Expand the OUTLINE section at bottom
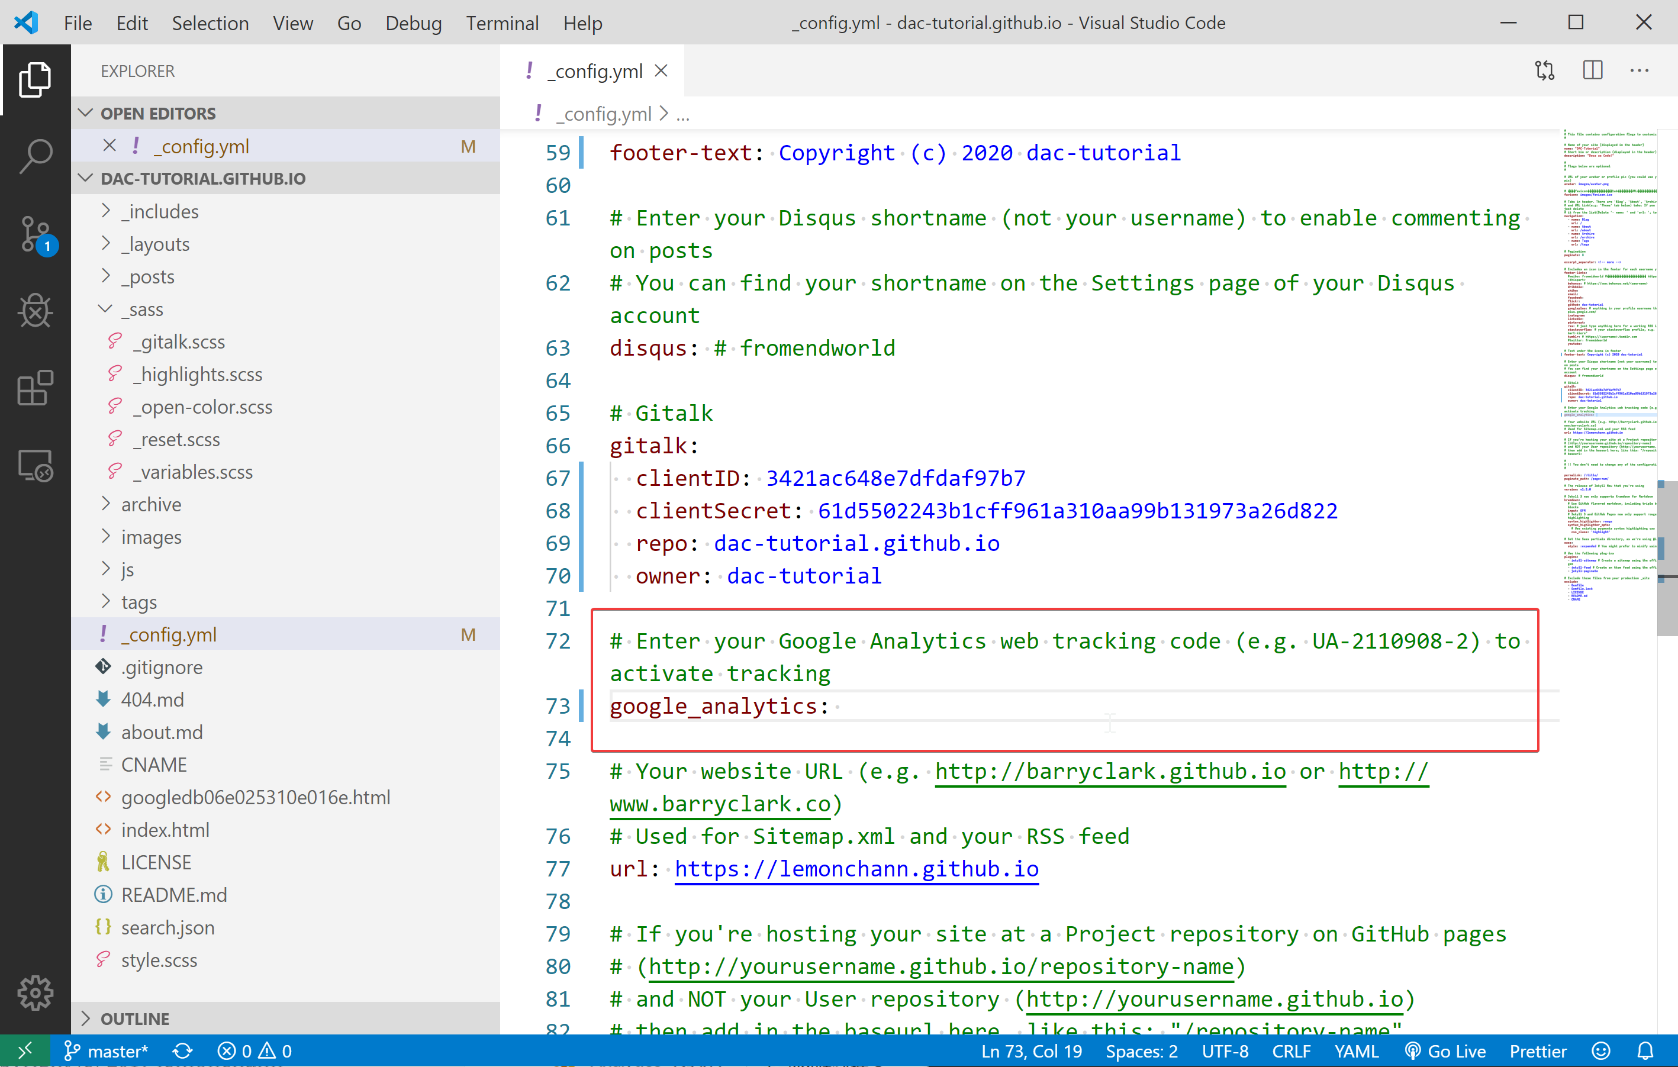1678x1067 pixels. [88, 1018]
